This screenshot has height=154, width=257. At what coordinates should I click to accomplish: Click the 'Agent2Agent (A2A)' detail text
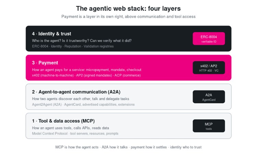click(47, 104)
